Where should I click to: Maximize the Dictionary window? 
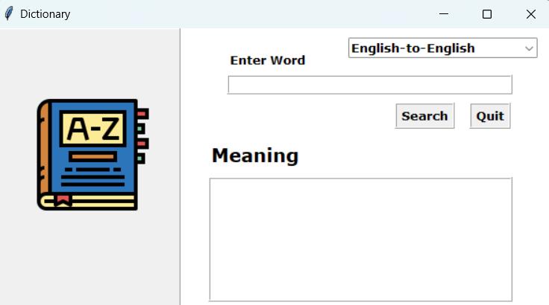coord(487,13)
